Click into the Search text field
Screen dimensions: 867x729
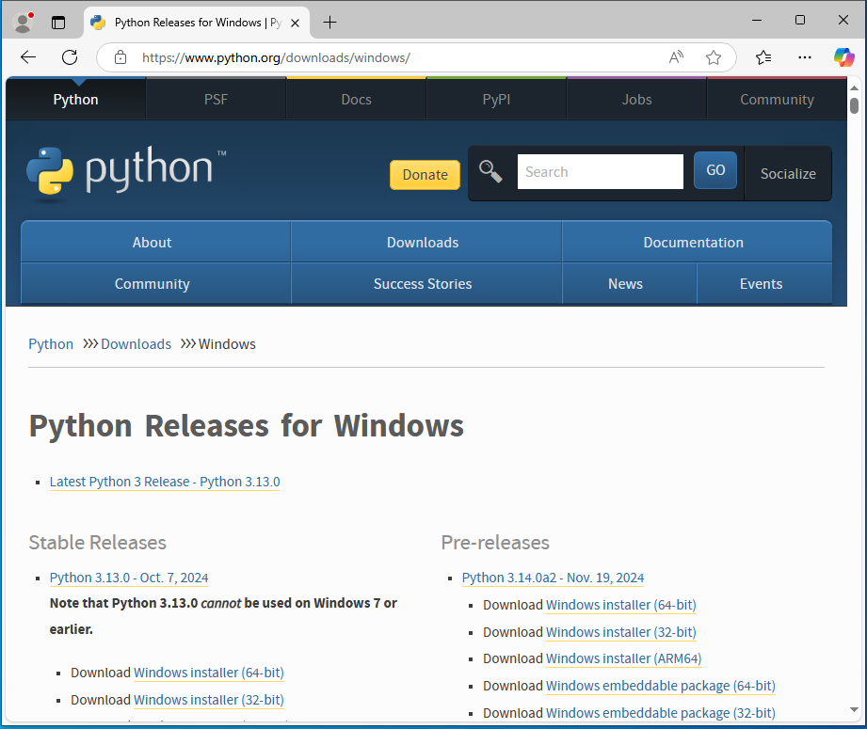pos(600,172)
